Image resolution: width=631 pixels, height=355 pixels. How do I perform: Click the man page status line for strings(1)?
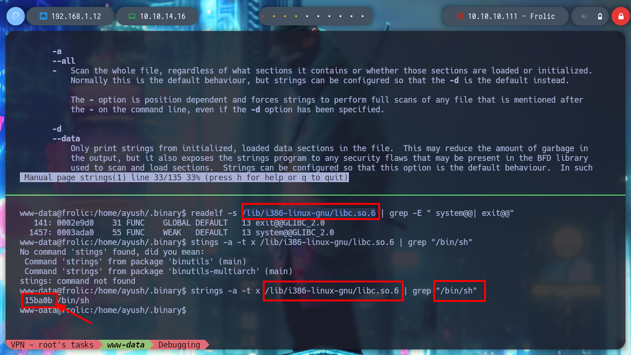pos(184,178)
